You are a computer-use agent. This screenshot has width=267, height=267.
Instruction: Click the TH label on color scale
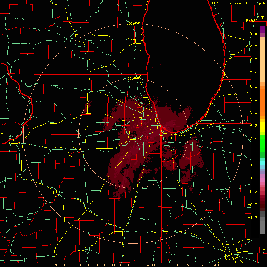pos(255,231)
